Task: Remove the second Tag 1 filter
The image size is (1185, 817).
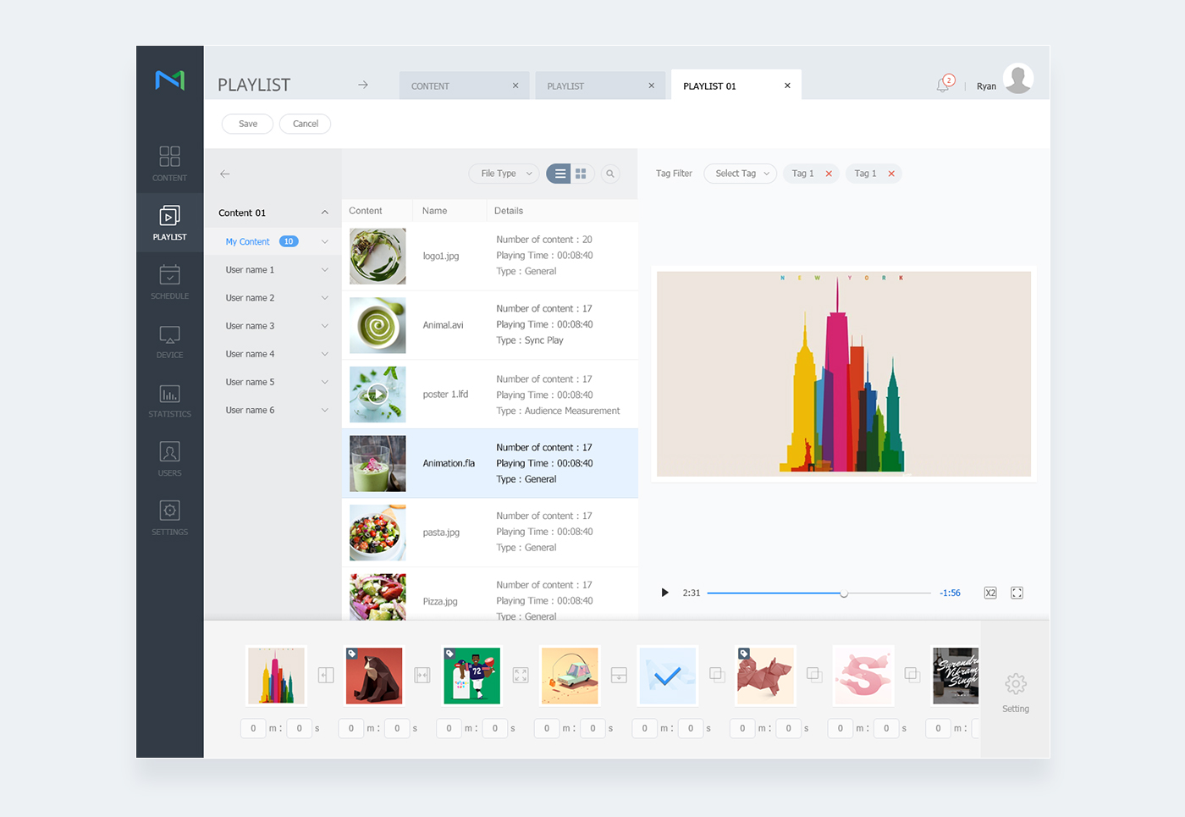Action: (x=891, y=174)
